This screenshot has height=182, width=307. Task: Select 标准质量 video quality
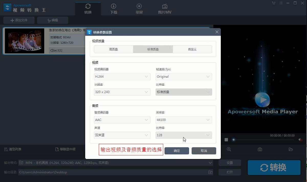[153, 49]
